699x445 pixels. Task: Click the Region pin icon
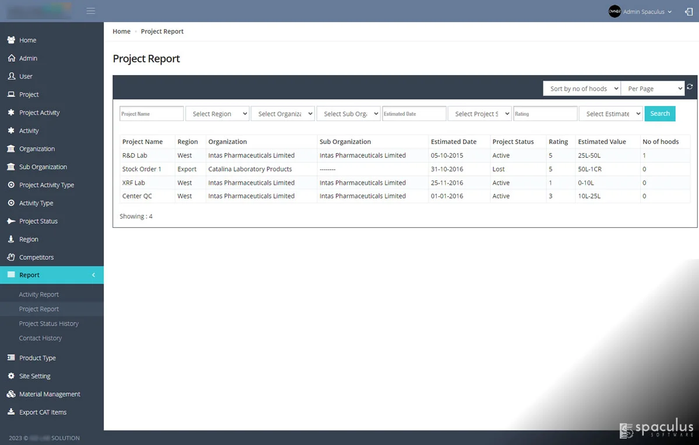click(x=11, y=239)
